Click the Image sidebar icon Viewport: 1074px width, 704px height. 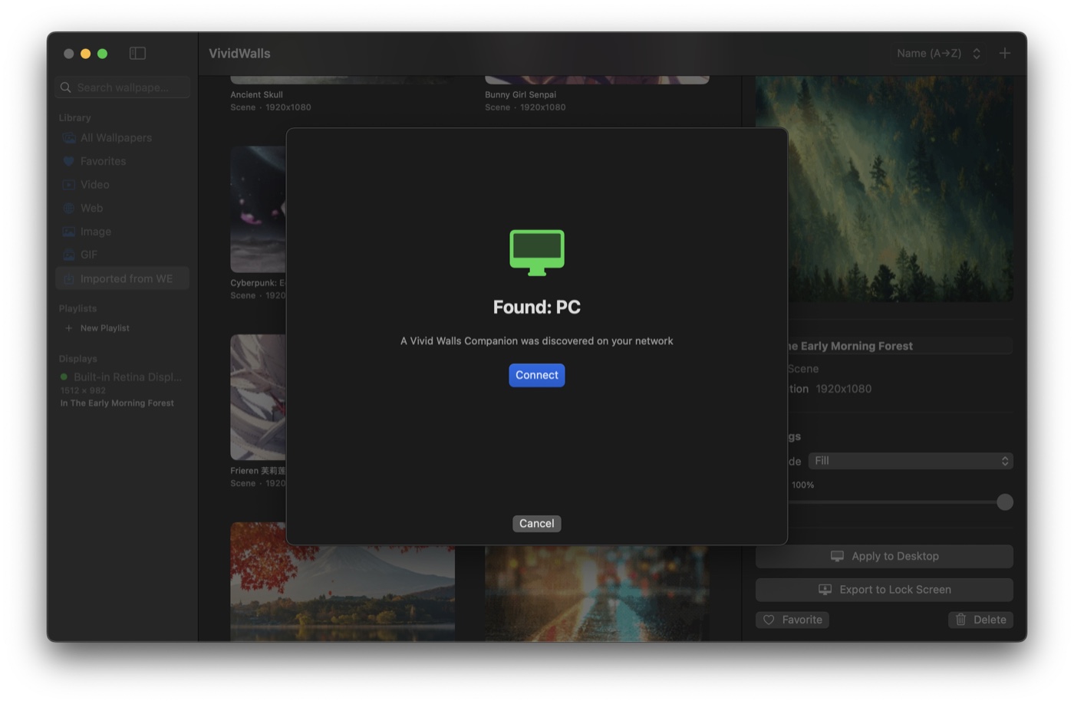[x=69, y=232]
